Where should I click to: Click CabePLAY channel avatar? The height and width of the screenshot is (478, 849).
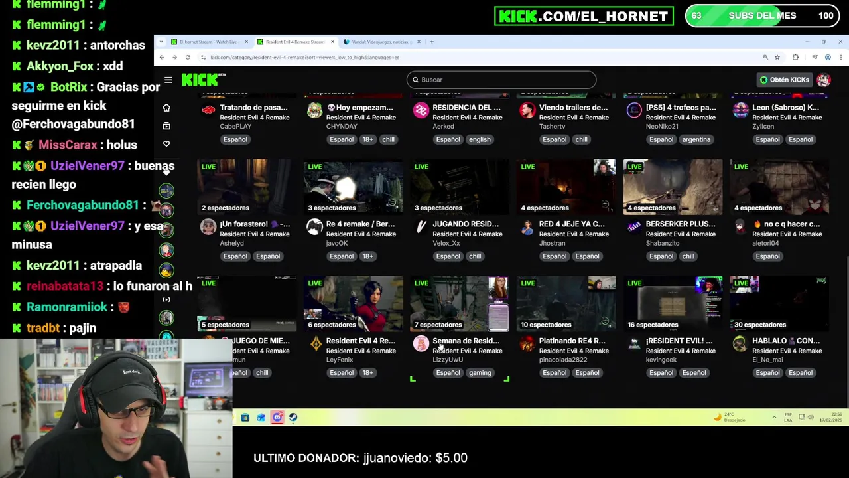tap(208, 110)
